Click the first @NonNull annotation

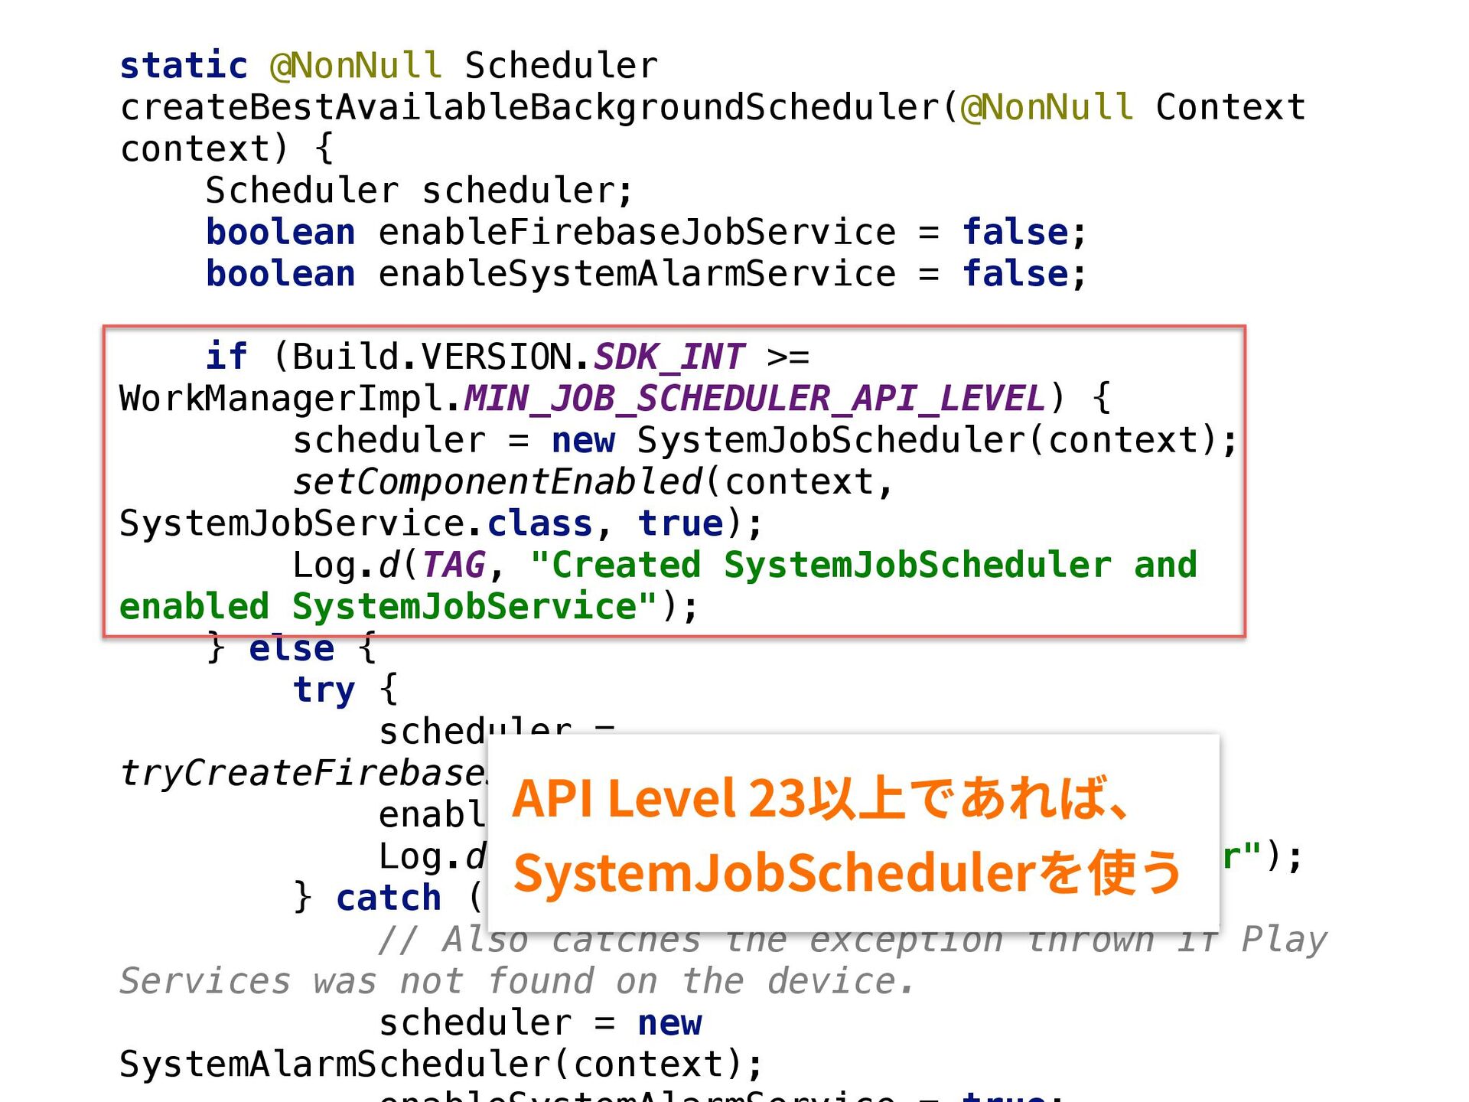356,65
